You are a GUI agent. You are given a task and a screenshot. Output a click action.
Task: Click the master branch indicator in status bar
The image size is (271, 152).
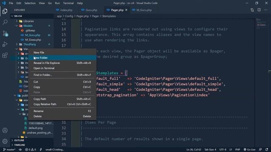tap(9, 149)
